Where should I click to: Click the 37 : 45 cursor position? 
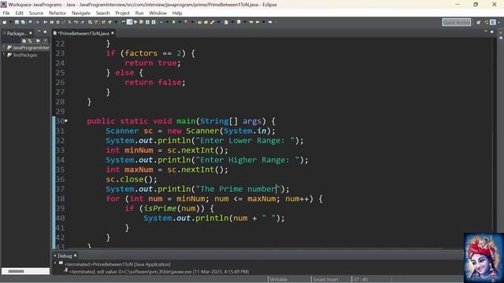(x=361, y=280)
